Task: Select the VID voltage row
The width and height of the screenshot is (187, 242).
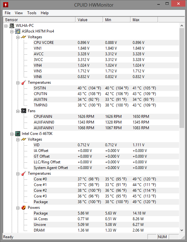Action: [x=106, y=145]
